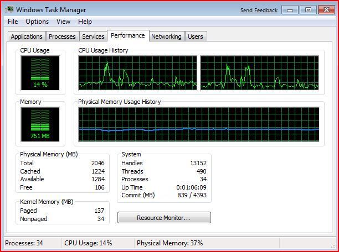Click the CPU Usage 14 % gauge
339x252 pixels.
[x=40, y=73]
